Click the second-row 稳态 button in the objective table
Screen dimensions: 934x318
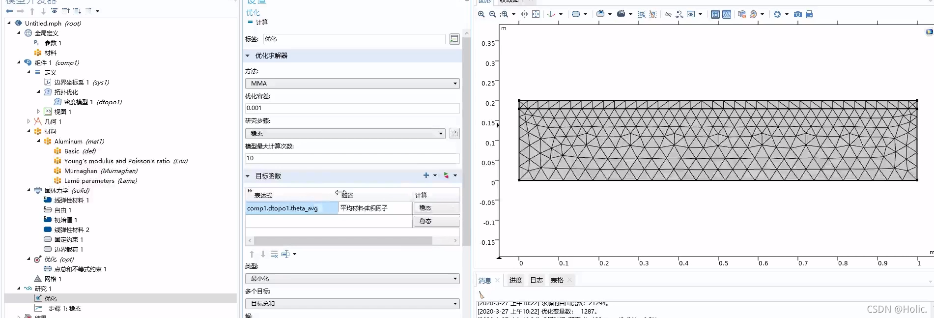[436, 221]
